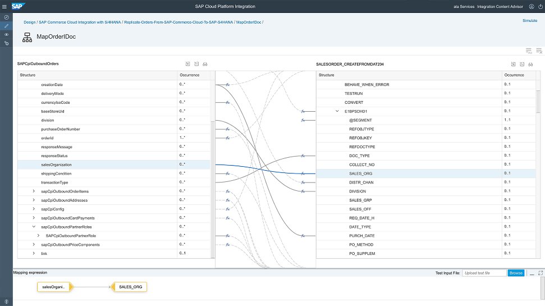The height and width of the screenshot is (306, 545).
Task: Open SAP Commerce Cloud Integration with S/4HANA breadcrumb
Action: [80, 22]
